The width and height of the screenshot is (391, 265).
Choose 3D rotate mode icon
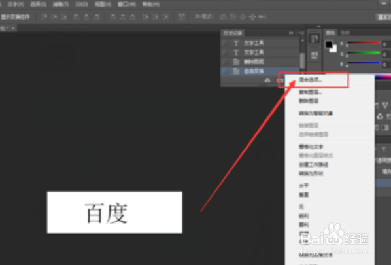point(223,17)
